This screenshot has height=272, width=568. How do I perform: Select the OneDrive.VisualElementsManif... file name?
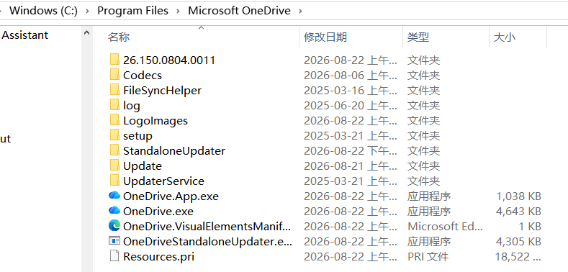point(207,227)
